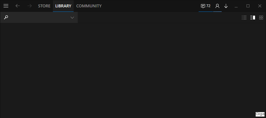Go forward with the right arrow
Viewport: 266px width, 118px height.
(30, 6)
